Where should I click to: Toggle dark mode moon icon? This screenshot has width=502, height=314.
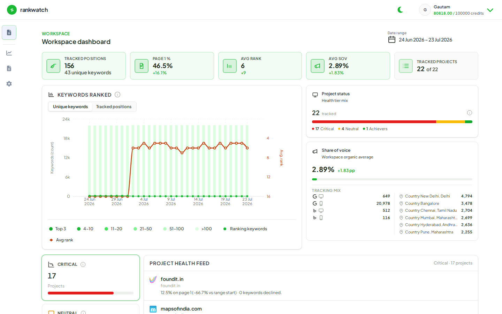[x=400, y=10]
